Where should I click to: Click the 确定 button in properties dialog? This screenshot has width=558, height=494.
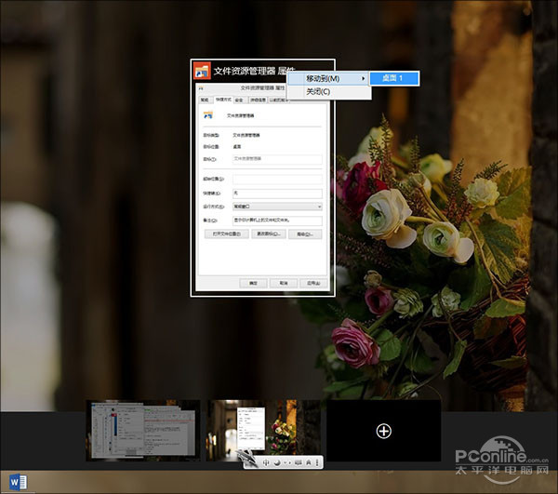251,282
